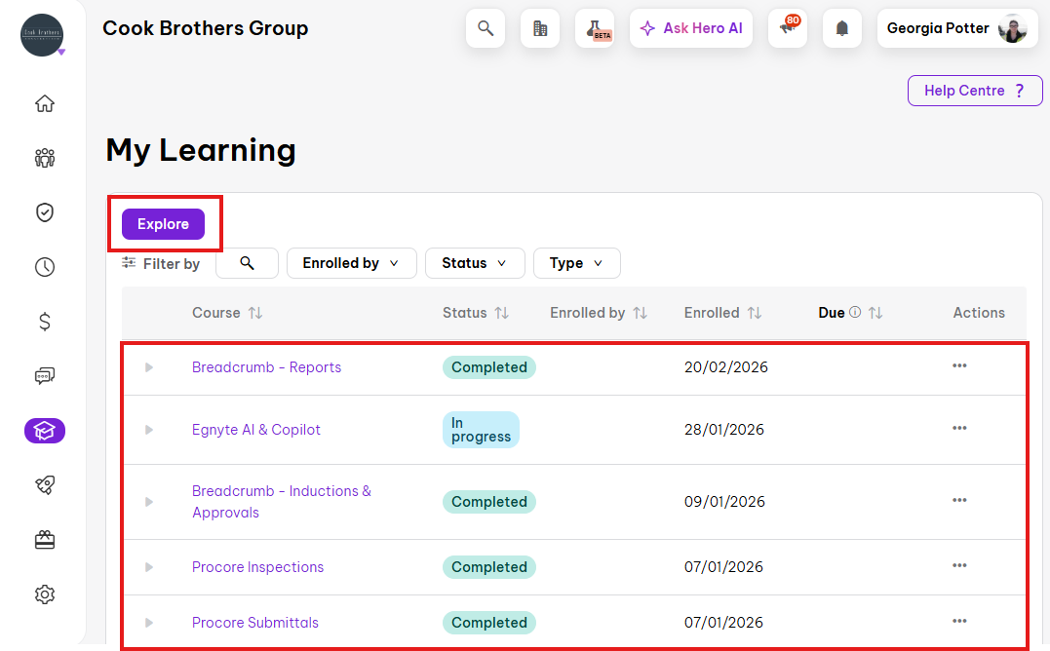The image size is (1050, 651).
Task: Expand the Procore Inspections row
Action: (x=149, y=567)
